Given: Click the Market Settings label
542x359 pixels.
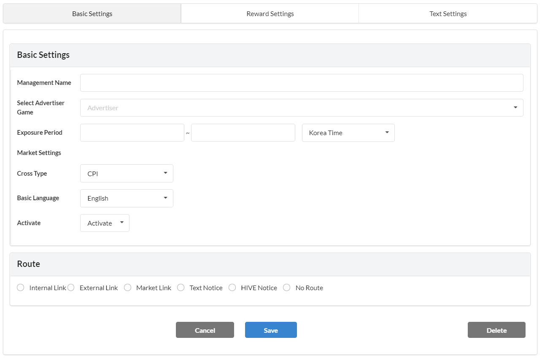Looking at the screenshot, I should [39, 153].
